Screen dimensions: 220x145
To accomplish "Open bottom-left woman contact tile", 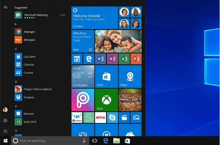I will 124,24.
